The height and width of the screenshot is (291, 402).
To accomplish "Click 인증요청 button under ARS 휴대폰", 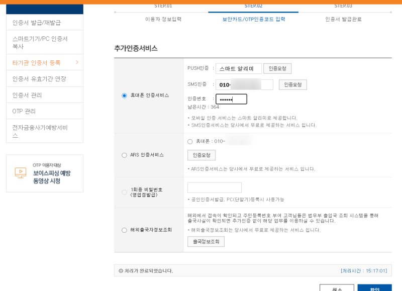I will click(202, 155).
